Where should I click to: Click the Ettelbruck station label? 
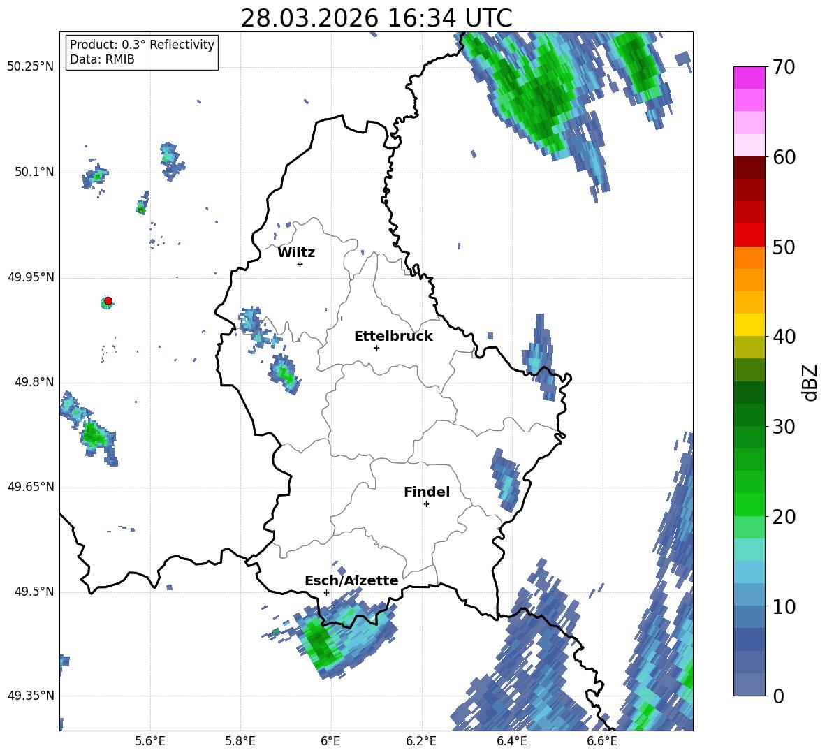point(393,337)
